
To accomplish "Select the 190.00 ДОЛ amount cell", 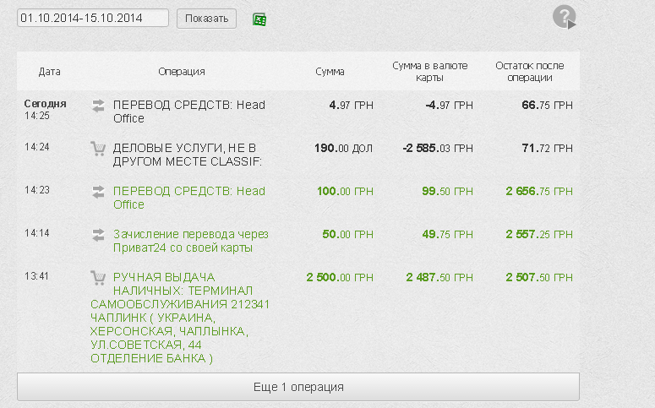I will click(343, 149).
